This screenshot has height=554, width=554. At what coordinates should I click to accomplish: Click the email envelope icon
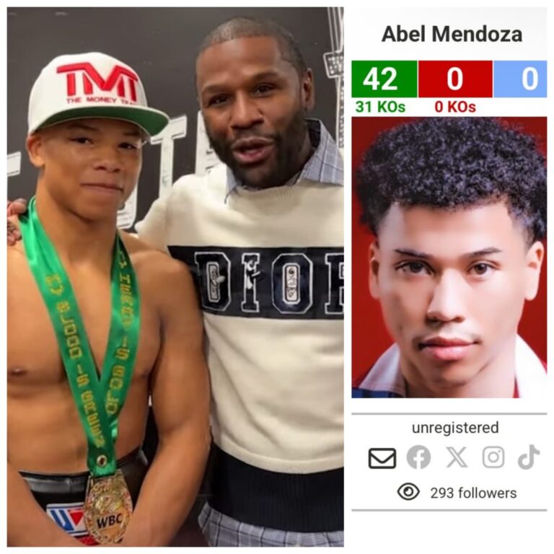[x=382, y=458]
